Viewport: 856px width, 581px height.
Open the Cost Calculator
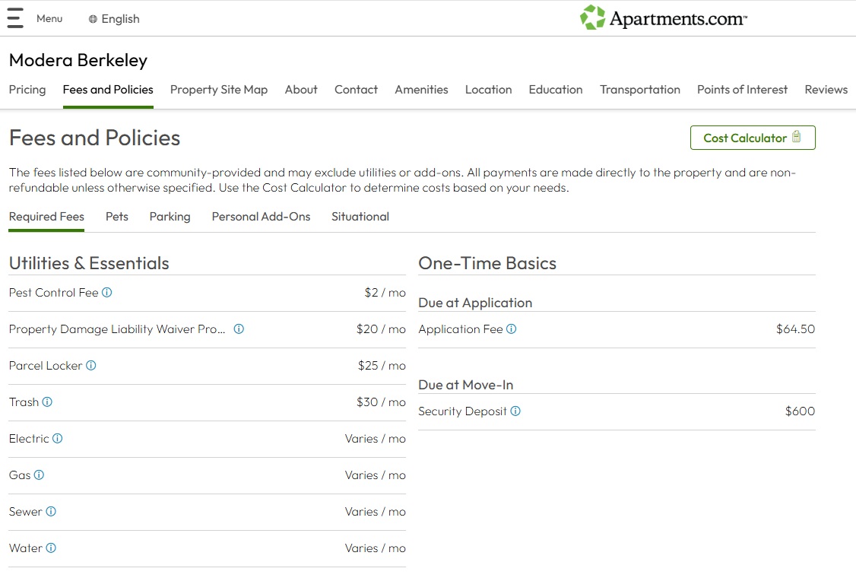tap(752, 138)
